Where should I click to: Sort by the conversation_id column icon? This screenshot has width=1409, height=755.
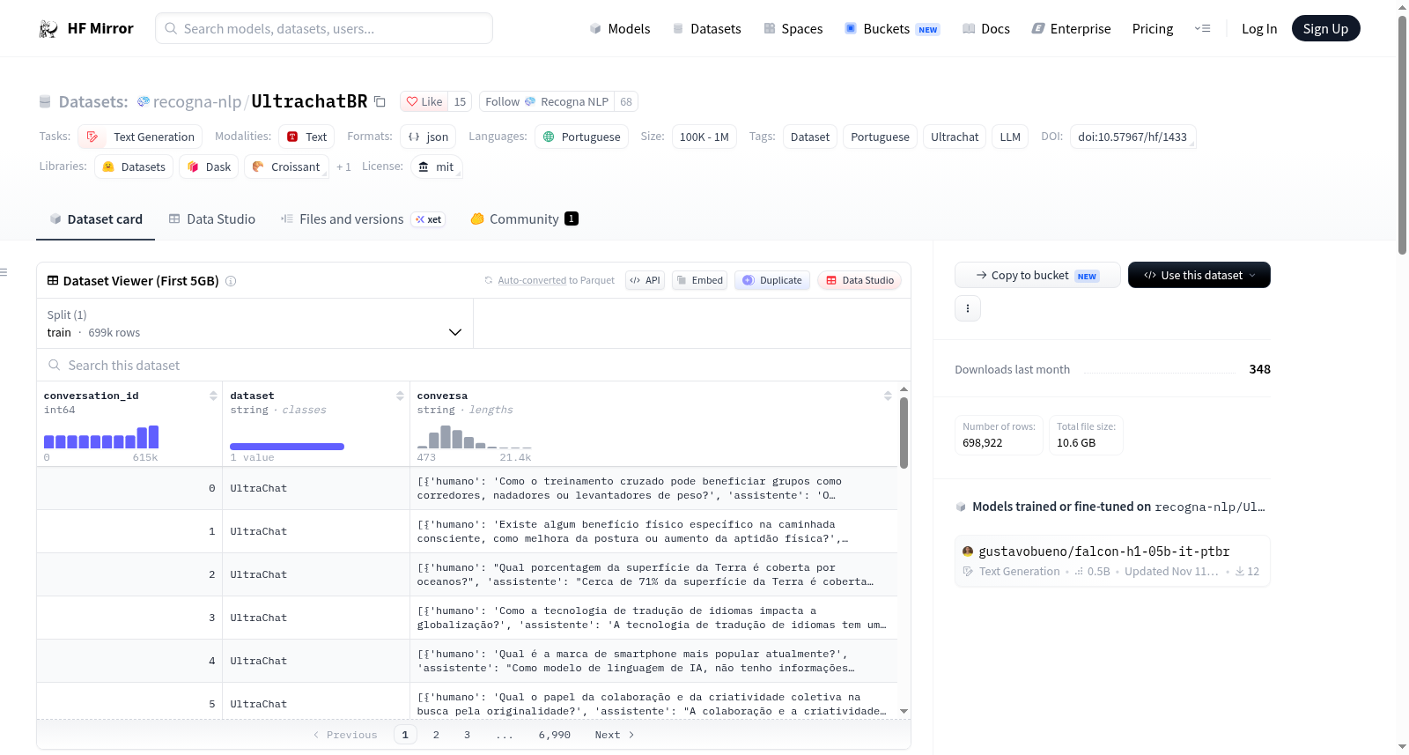(213, 396)
